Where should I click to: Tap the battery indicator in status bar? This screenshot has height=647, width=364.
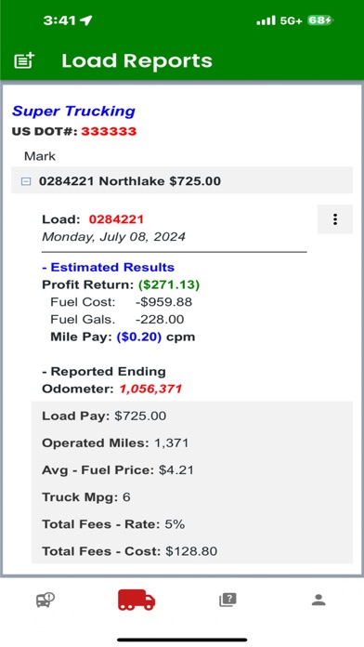click(x=319, y=20)
